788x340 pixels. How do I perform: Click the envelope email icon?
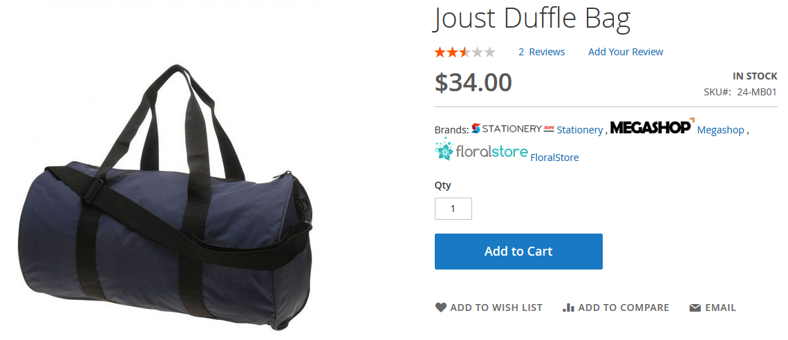[x=695, y=308]
